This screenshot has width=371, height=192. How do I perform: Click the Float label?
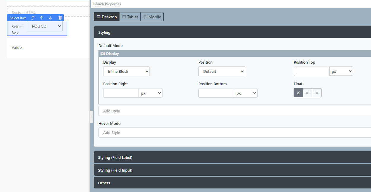[298, 84]
